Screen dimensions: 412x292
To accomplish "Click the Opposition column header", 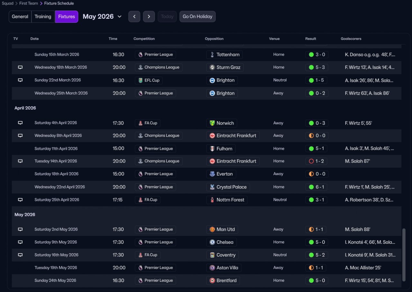I will point(214,39).
